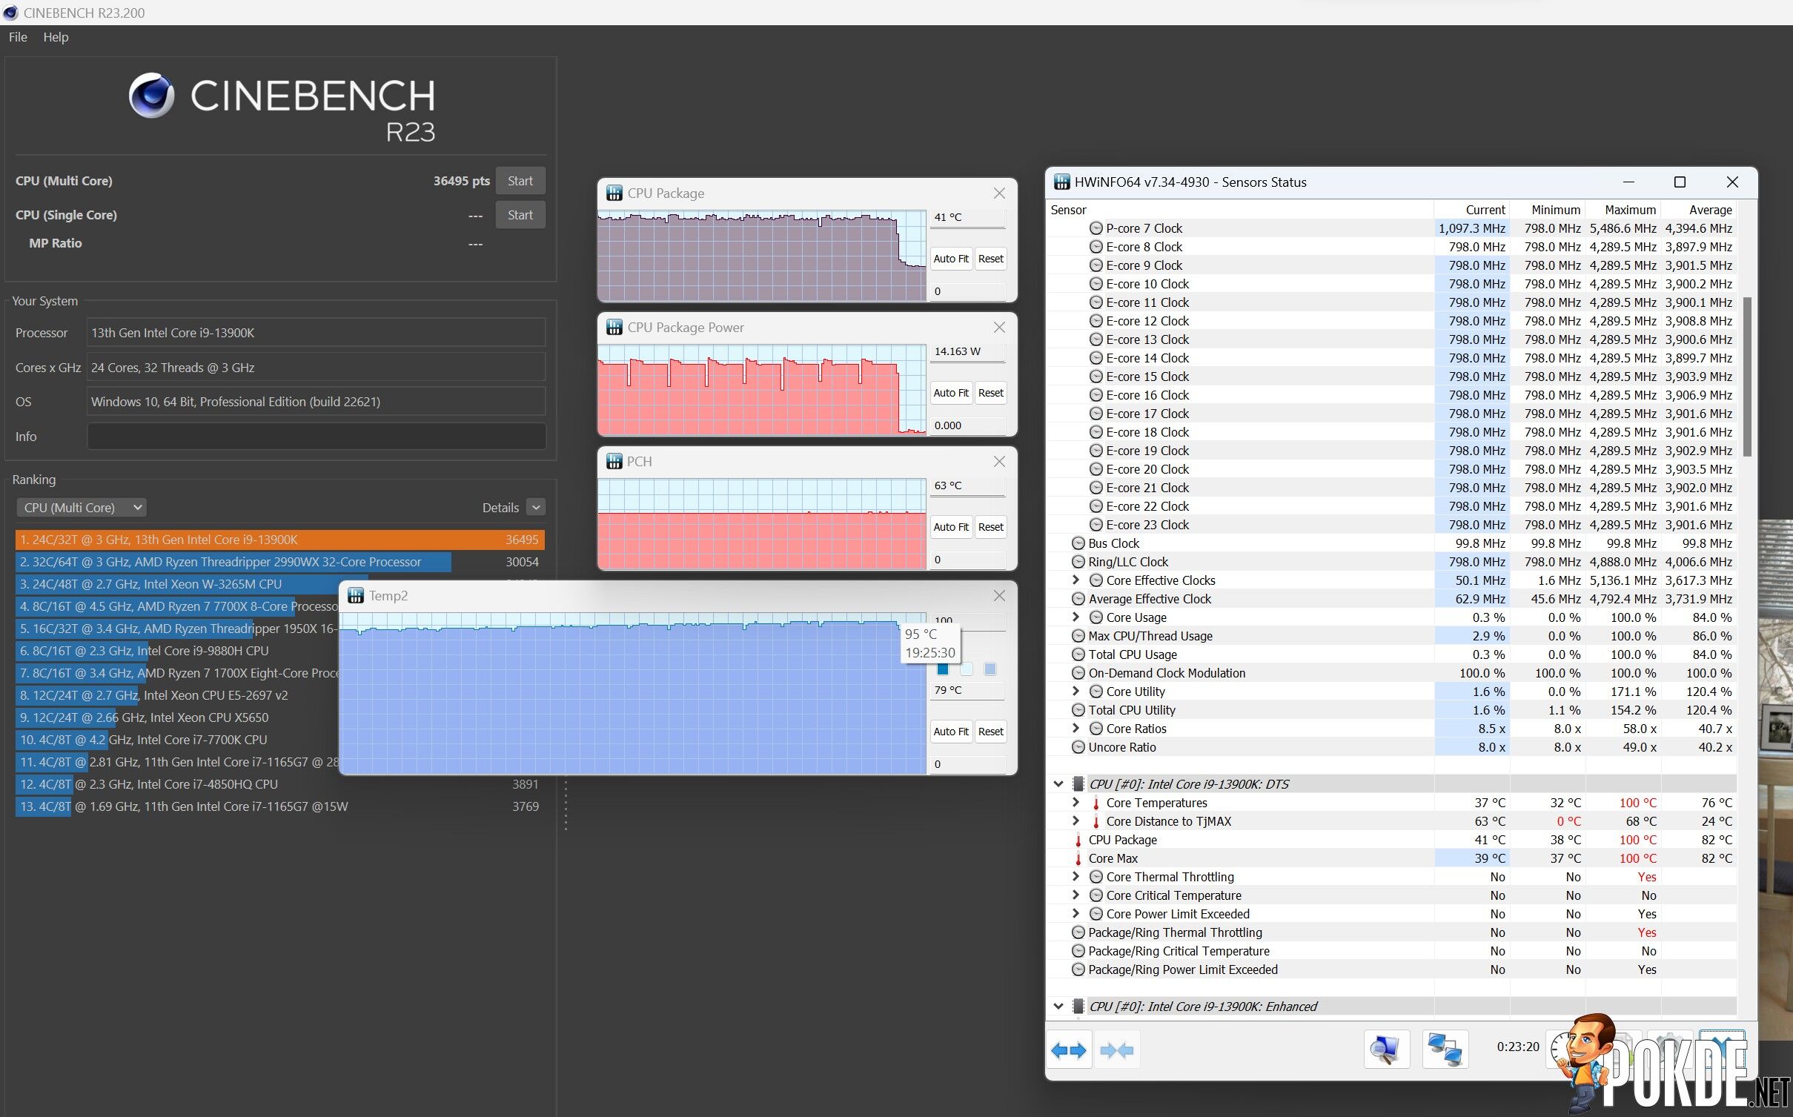The height and width of the screenshot is (1117, 1793).
Task: Click the HWiNFO icon in CPU Package graph title
Action: pyautogui.click(x=614, y=193)
